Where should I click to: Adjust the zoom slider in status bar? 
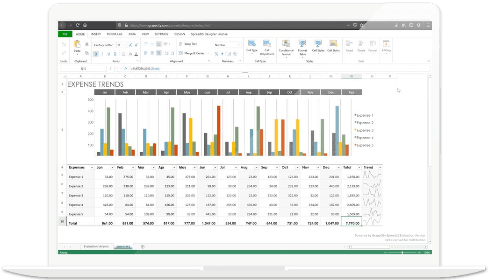[x=402, y=252]
